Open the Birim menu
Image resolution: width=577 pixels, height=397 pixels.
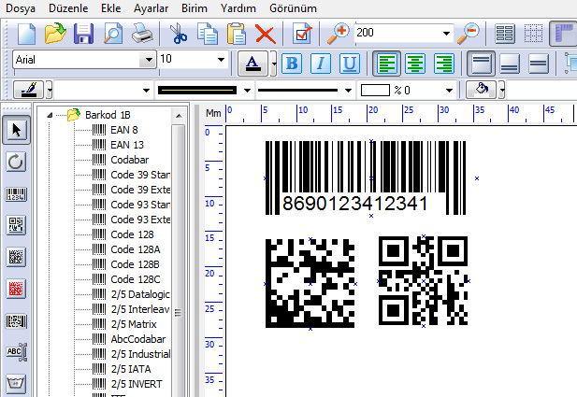[x=195, y=8]
